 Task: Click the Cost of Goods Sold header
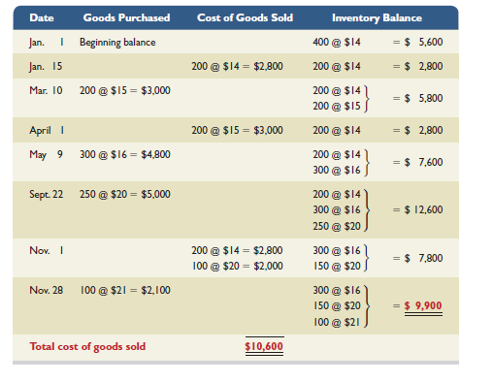point(245,17)
